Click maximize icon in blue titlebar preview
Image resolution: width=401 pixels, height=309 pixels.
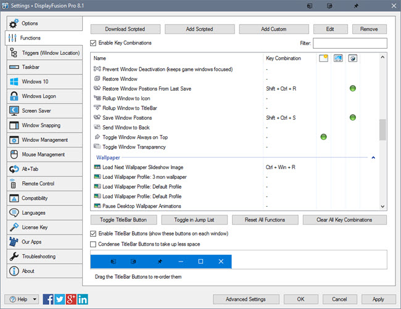200,262
